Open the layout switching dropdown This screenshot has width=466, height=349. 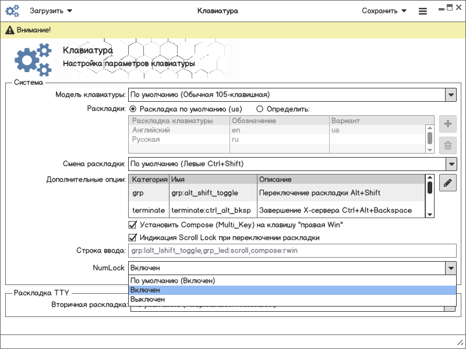pyautogui.click(x=450, y=164)
